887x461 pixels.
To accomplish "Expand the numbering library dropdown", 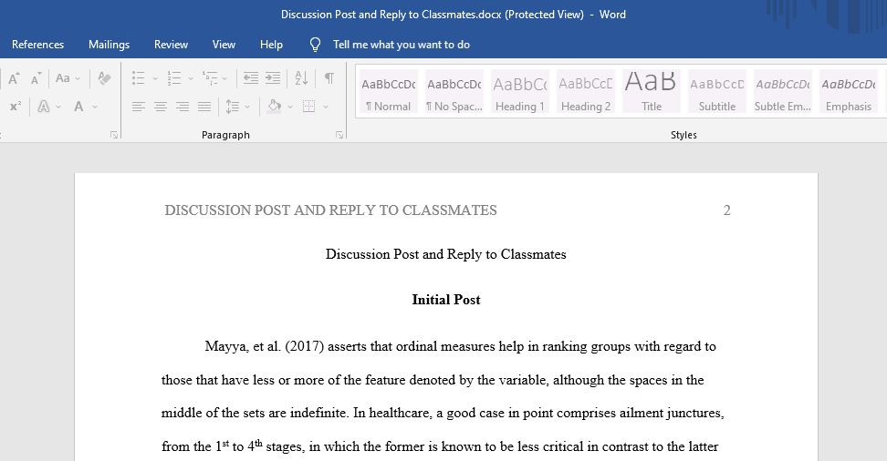I will 191,78.
